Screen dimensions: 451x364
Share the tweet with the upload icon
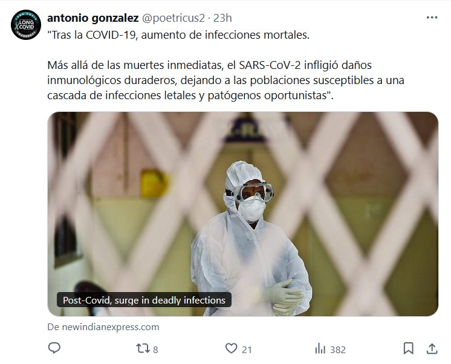point(432,348)
